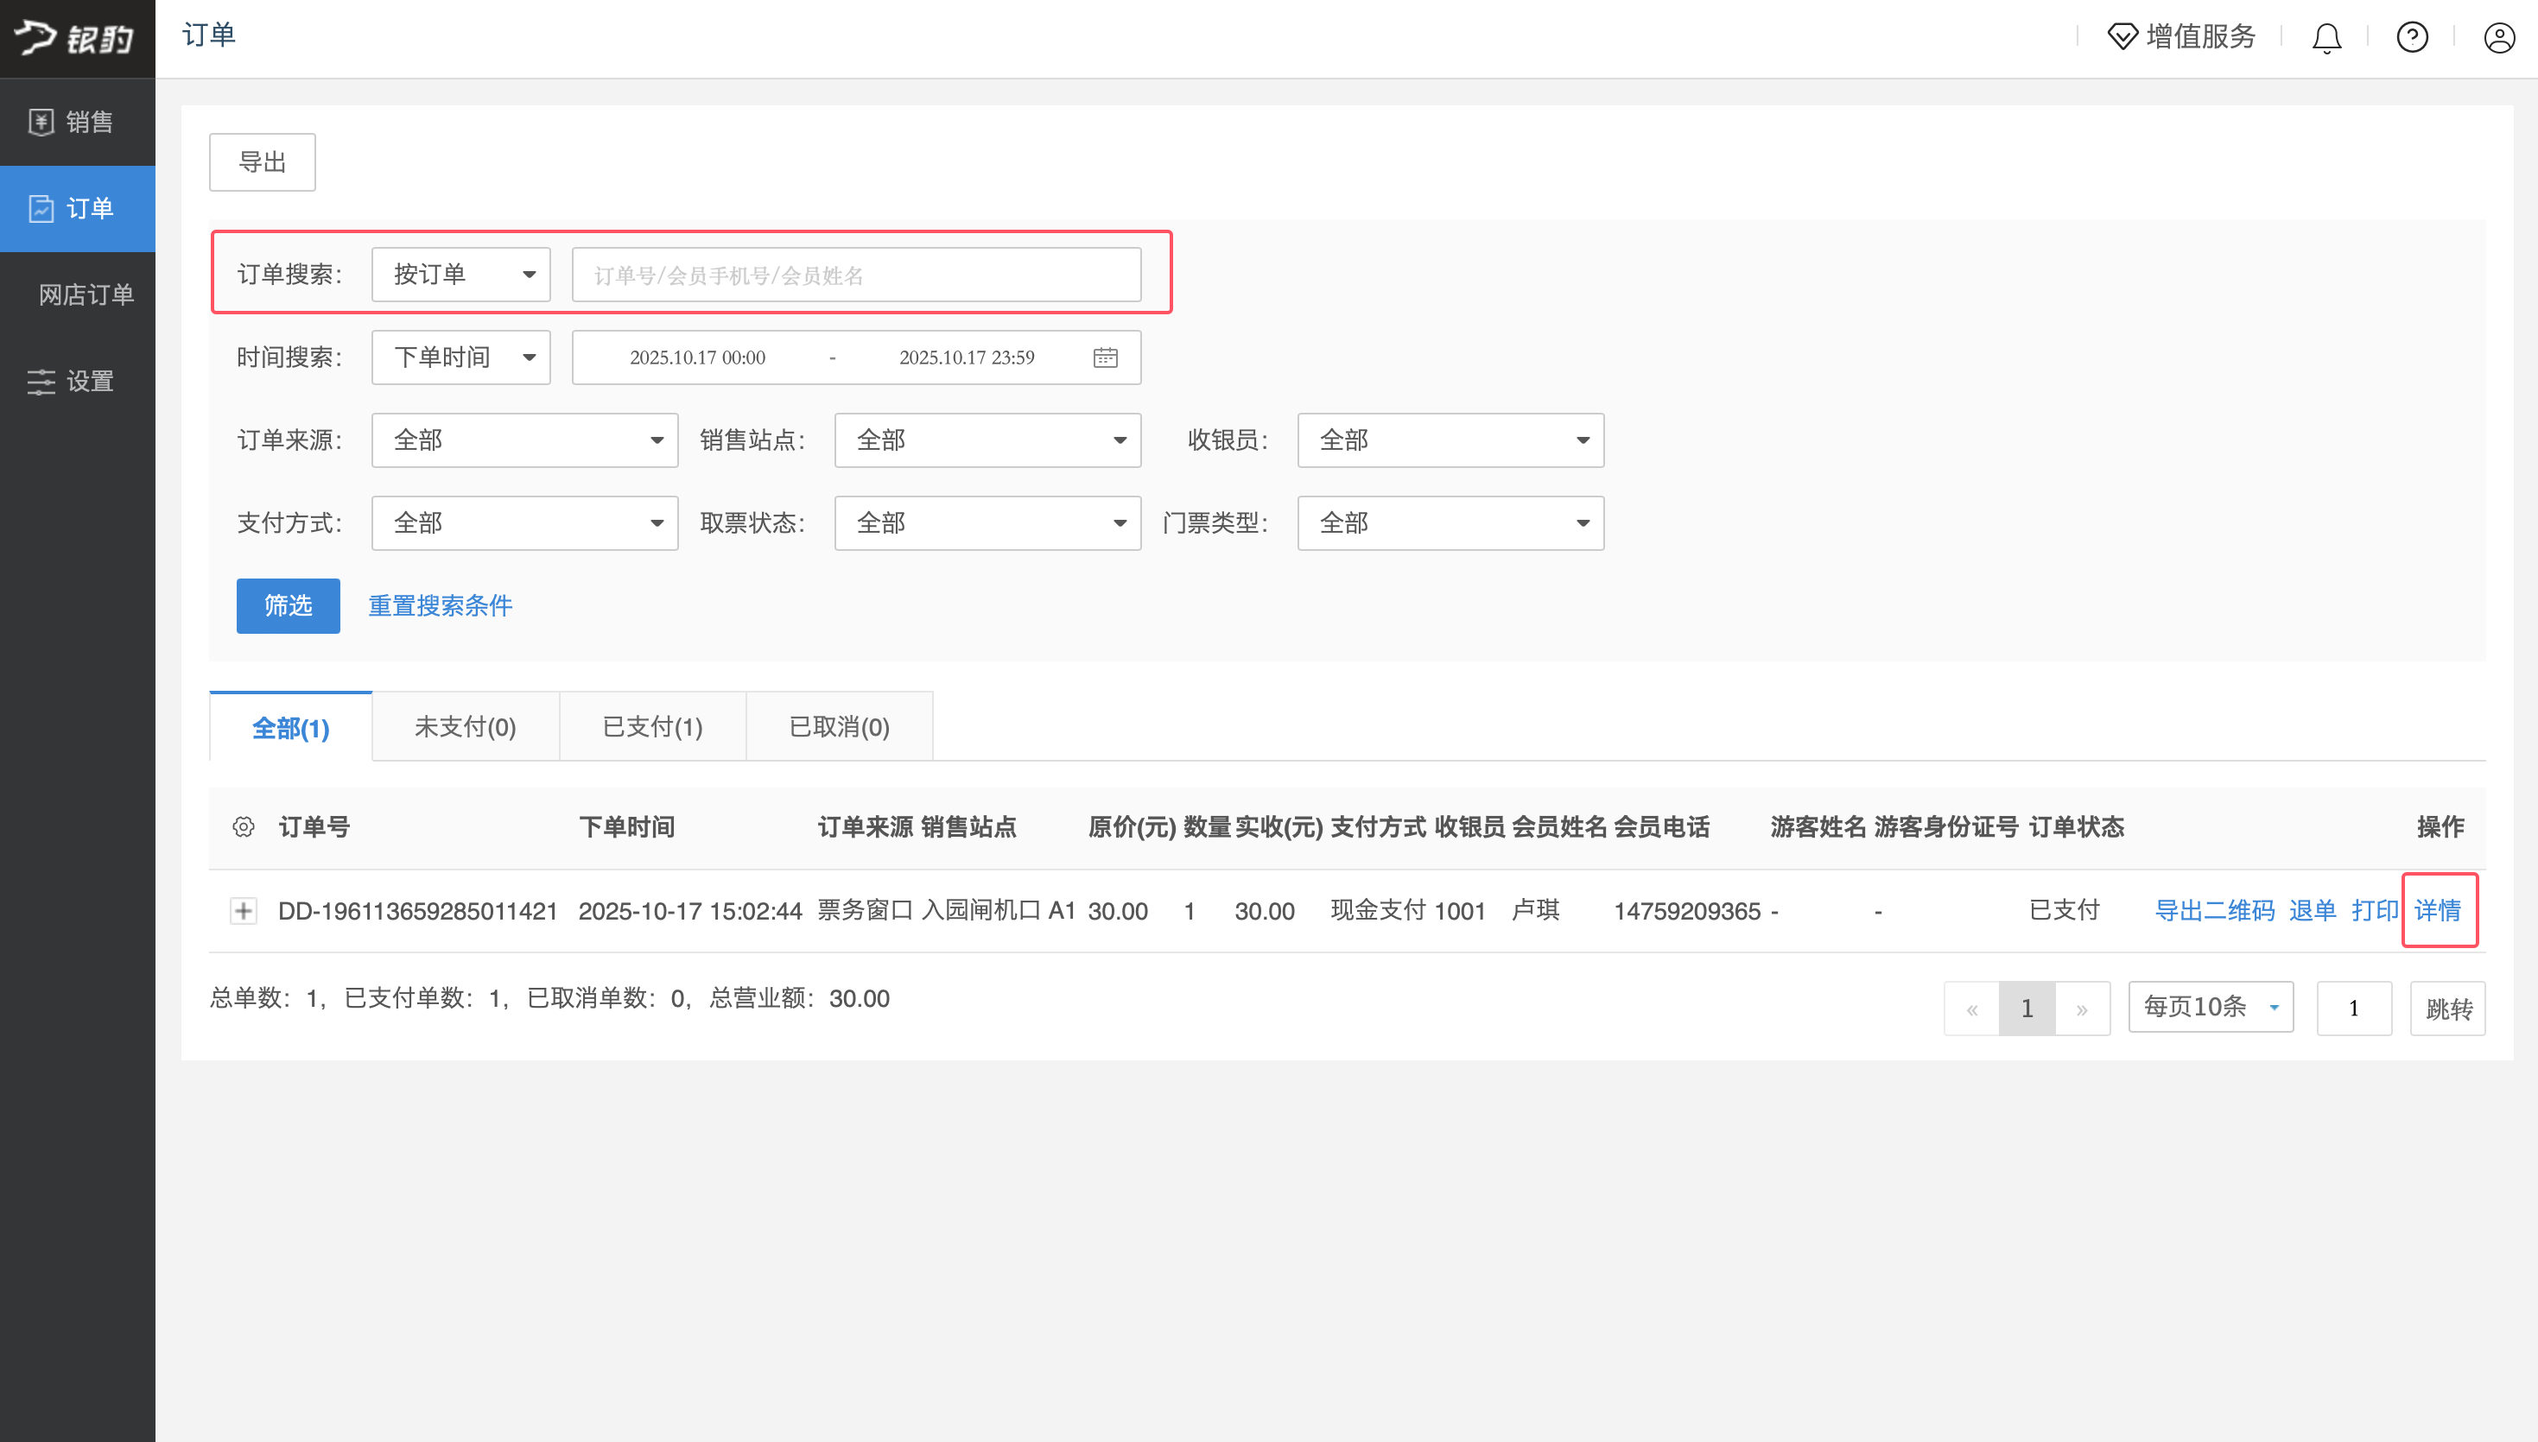Switch to the 已支付(1) tab

coord(653,727)
